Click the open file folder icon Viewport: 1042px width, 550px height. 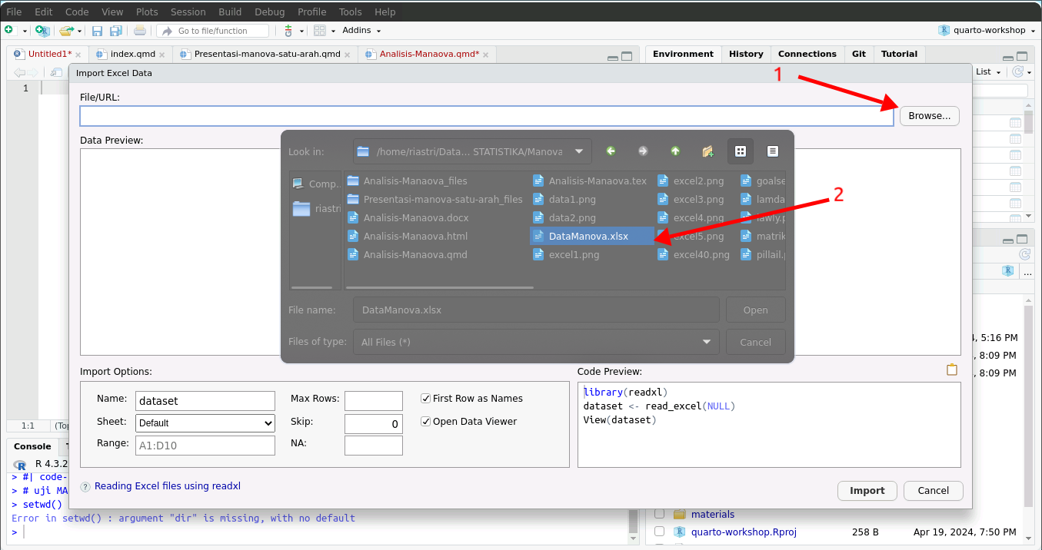click(x=66, y=31)
